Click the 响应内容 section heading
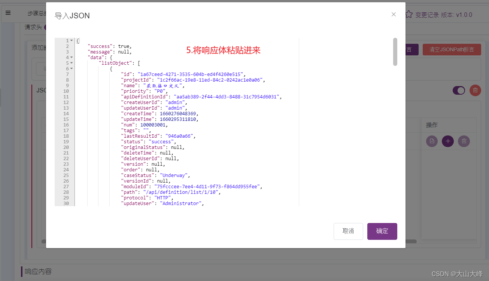 [38, 272]
